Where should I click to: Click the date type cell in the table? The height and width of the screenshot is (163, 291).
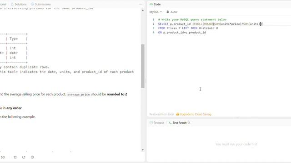pos(14,53)
